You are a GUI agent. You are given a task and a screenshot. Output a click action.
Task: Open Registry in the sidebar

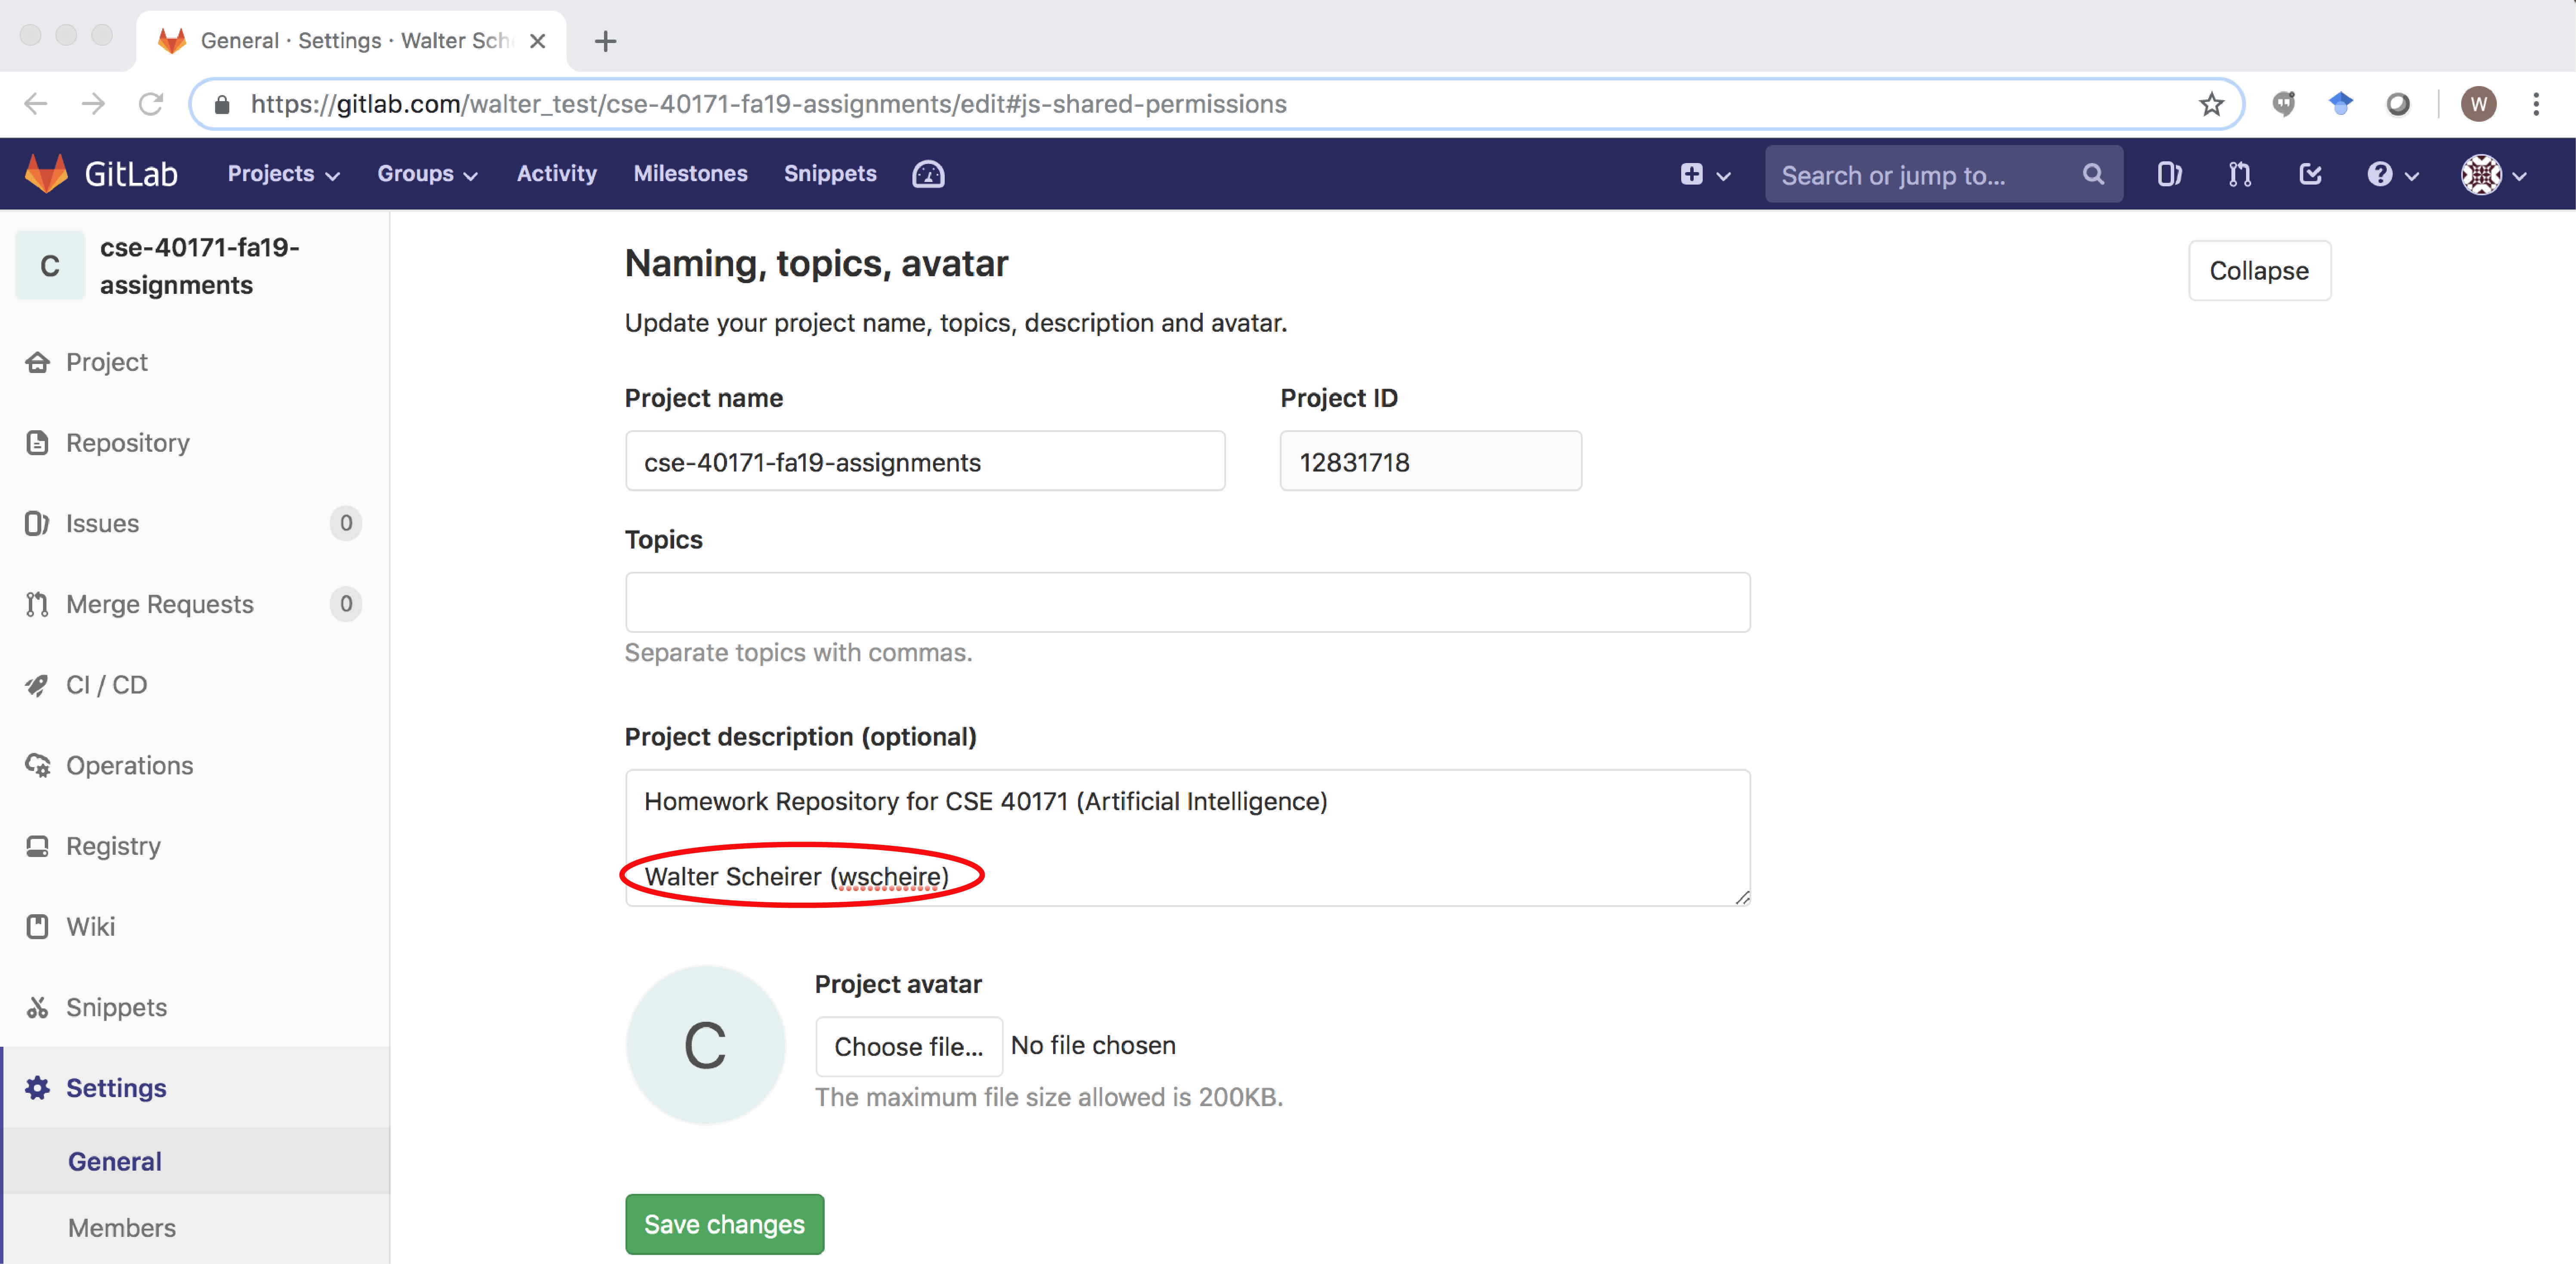point(194,846)
